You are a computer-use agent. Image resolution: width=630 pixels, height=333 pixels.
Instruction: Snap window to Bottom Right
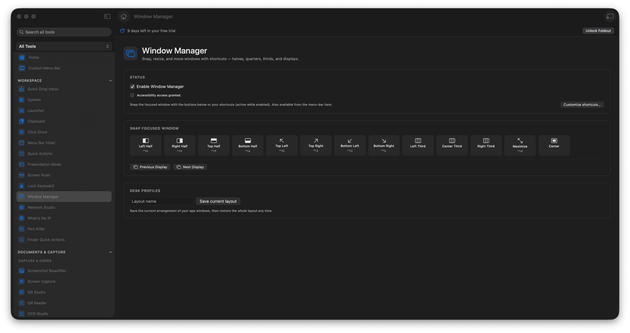click(x=384, y=145)
